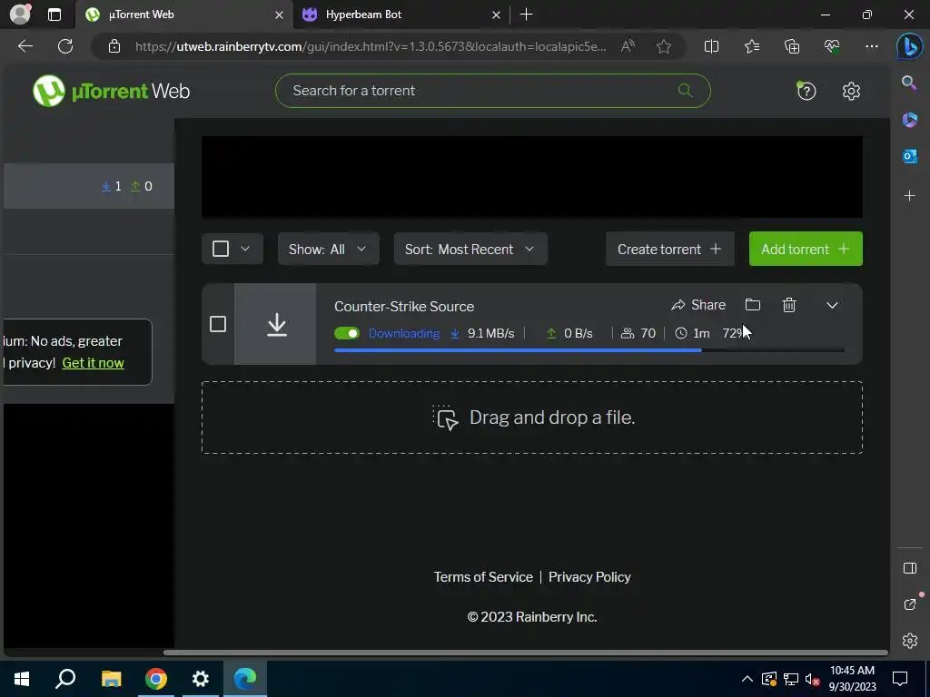
Task: Open Counter-Strike Source download folder icon
Action: click(753, 305)
